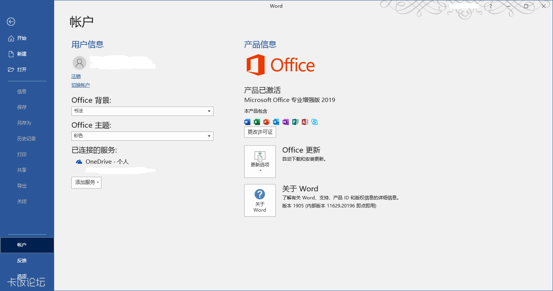Click the 切换帐户 link
Image resolution: width=553 pixels, height=291 pixels.
pyautogui.click(x=81, y=85)
